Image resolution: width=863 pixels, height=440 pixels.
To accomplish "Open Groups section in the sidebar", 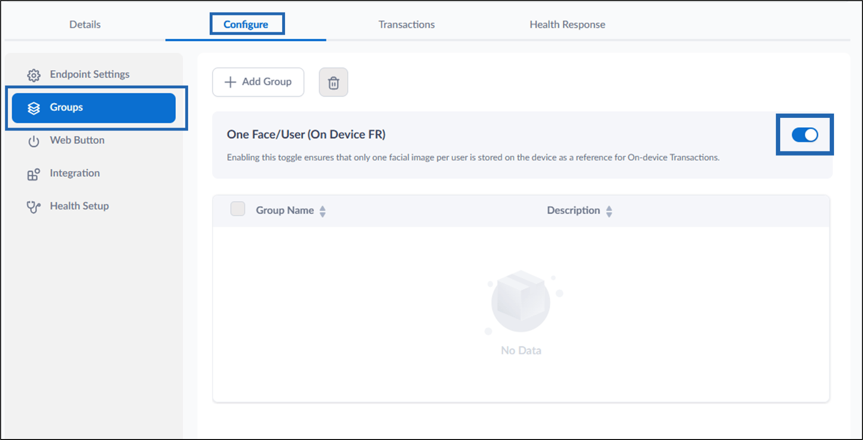I will pyautogui.click(x=94, y=108).
